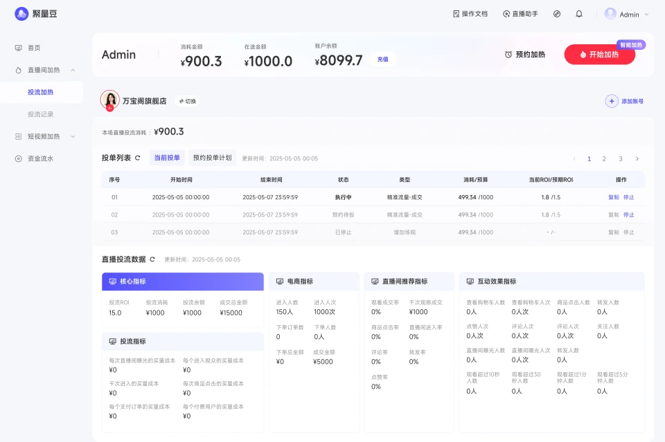This screenshot has width=665, height=442.
Task: Click the 首页 monitor icon
Action: (18, 48)
